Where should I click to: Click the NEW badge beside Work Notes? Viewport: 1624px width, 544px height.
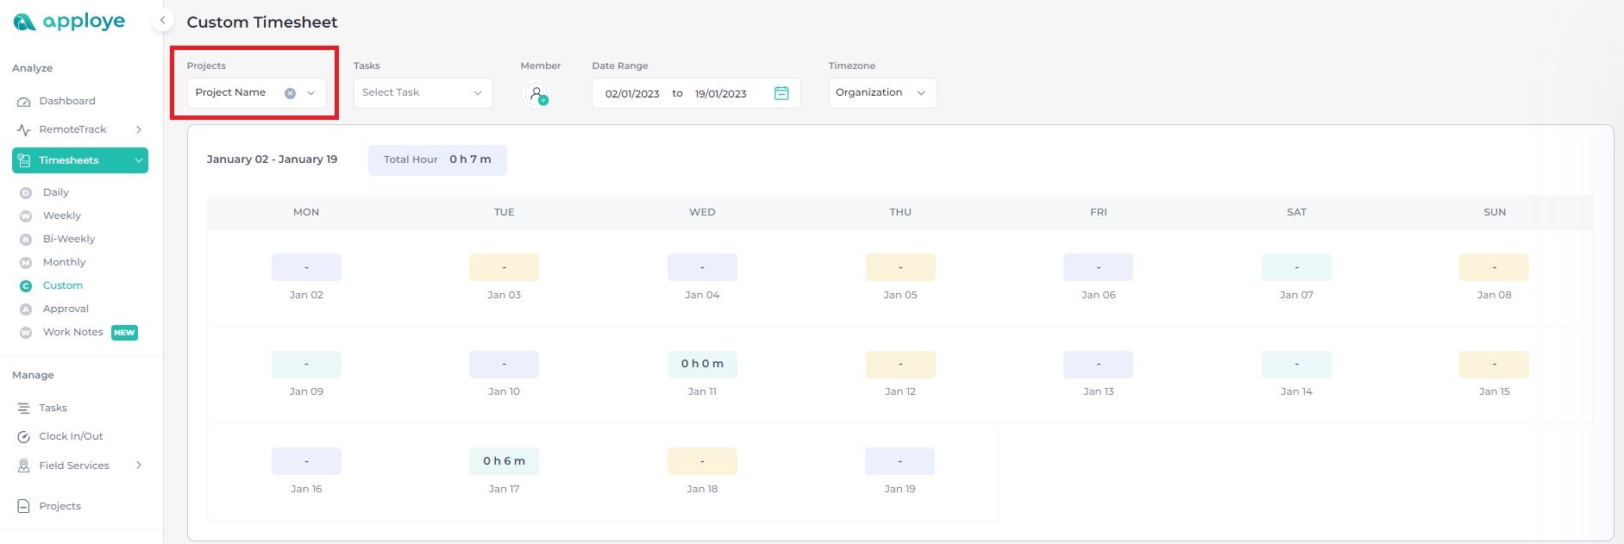click(125, 333)
